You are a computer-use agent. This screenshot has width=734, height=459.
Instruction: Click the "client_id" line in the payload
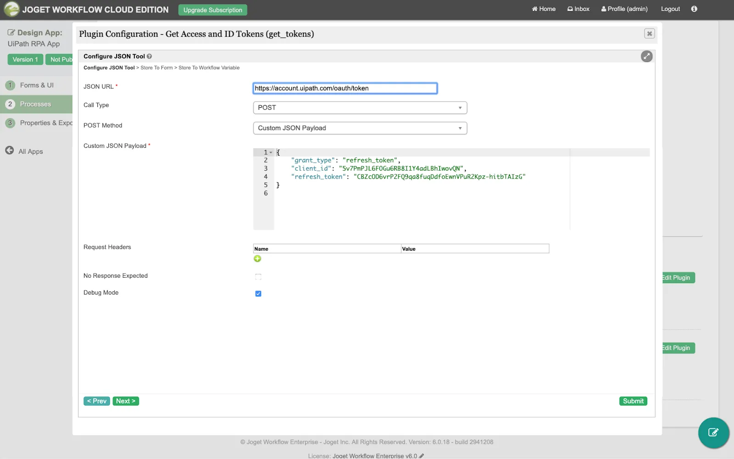[x=378, y=168]
